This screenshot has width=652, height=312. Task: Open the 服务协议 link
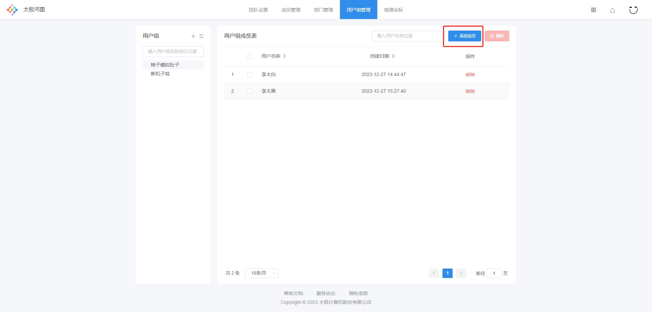[326, 293]
